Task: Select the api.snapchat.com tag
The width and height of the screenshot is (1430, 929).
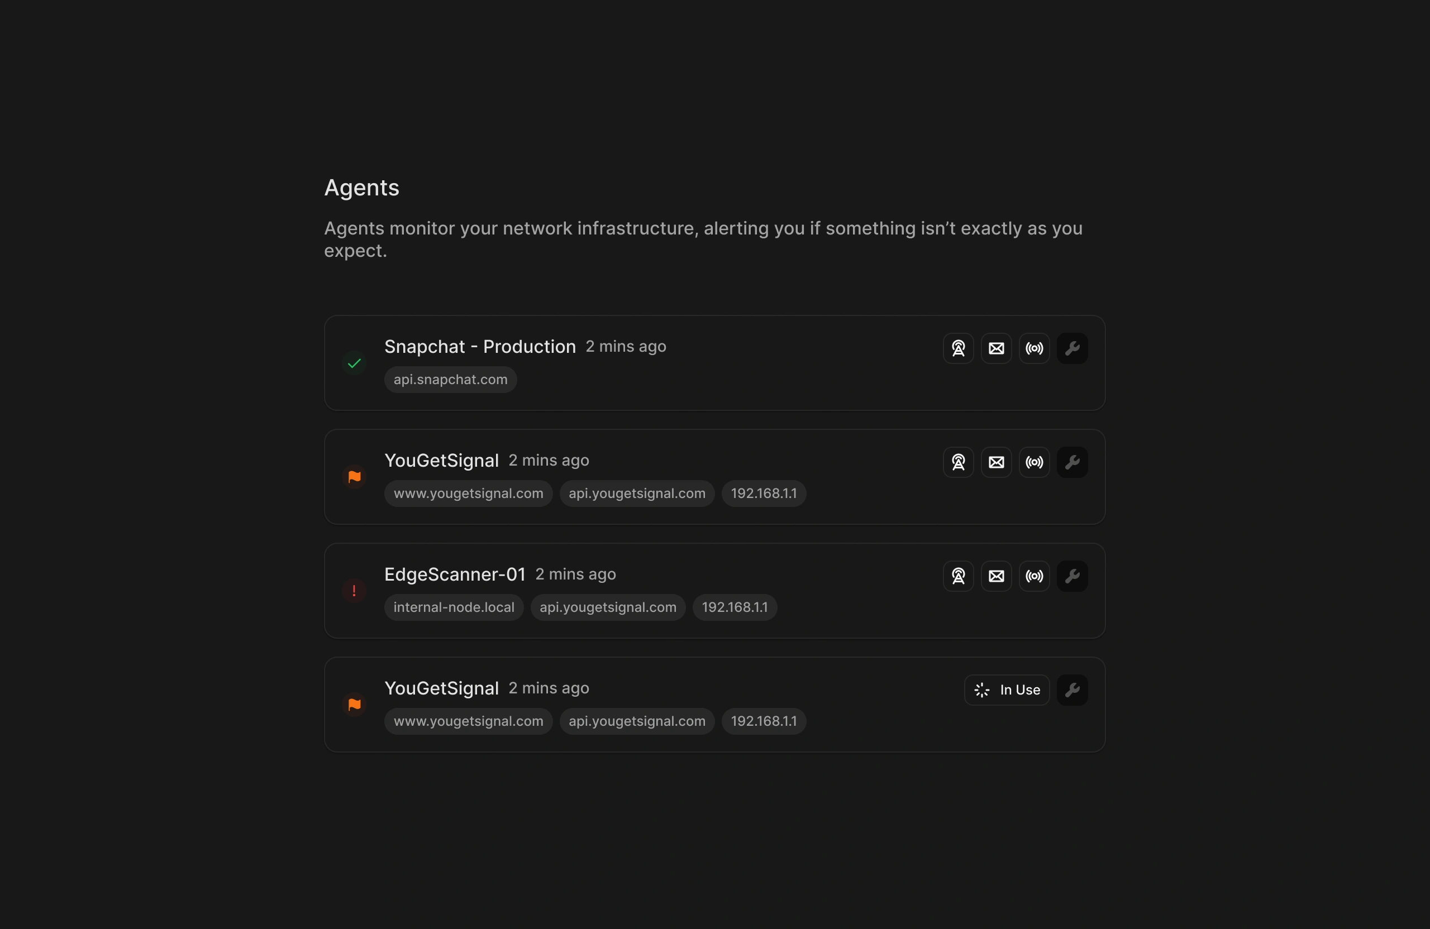Action: (450, 380)
